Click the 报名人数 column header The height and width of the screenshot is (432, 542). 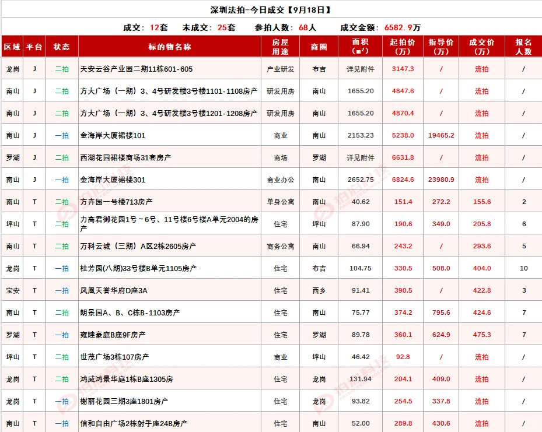click(523, 47)
